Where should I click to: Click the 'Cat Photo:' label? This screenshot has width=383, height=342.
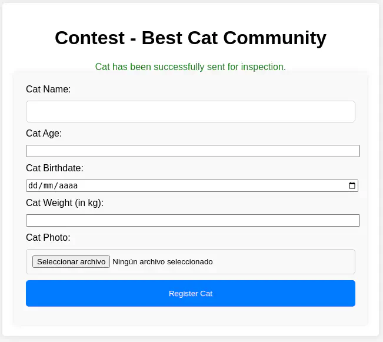[48, 237]
